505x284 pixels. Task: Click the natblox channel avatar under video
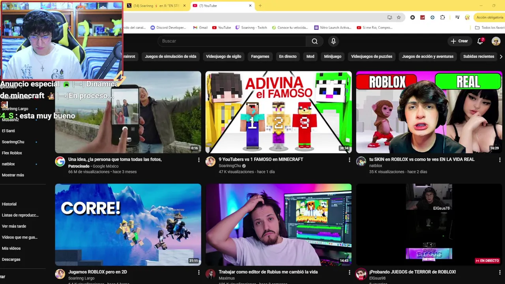pos(361,161)
